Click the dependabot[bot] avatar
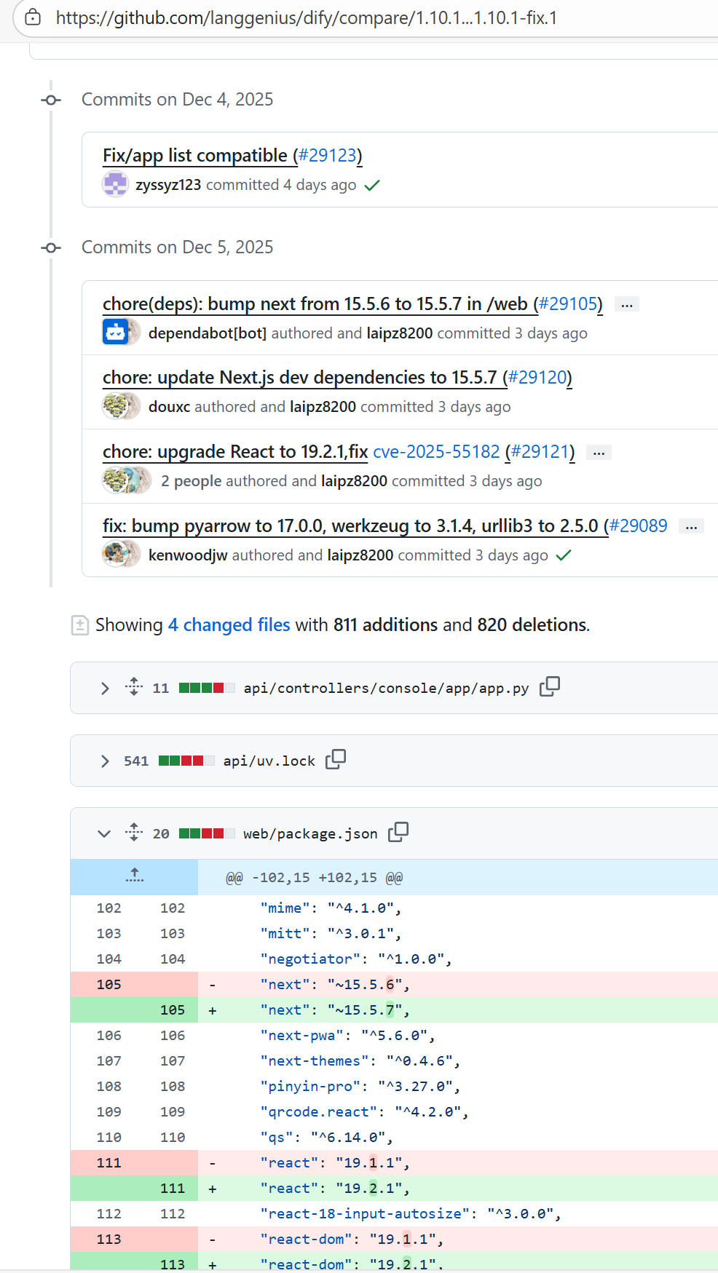Screen dimensions: 718x1273 116,333
